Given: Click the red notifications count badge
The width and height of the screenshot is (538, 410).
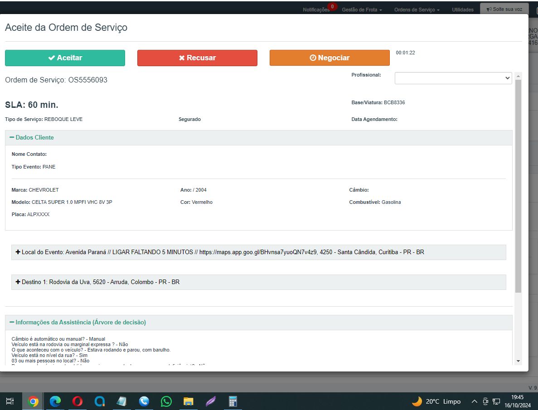Looking at the screenshot, I should coord(332,6).
